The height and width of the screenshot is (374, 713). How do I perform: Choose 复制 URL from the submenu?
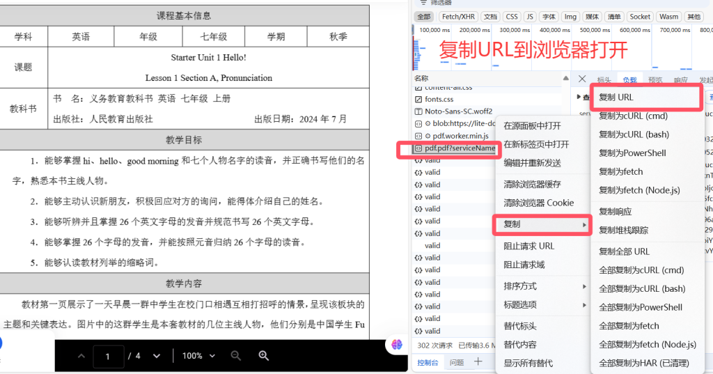point(645,97)
